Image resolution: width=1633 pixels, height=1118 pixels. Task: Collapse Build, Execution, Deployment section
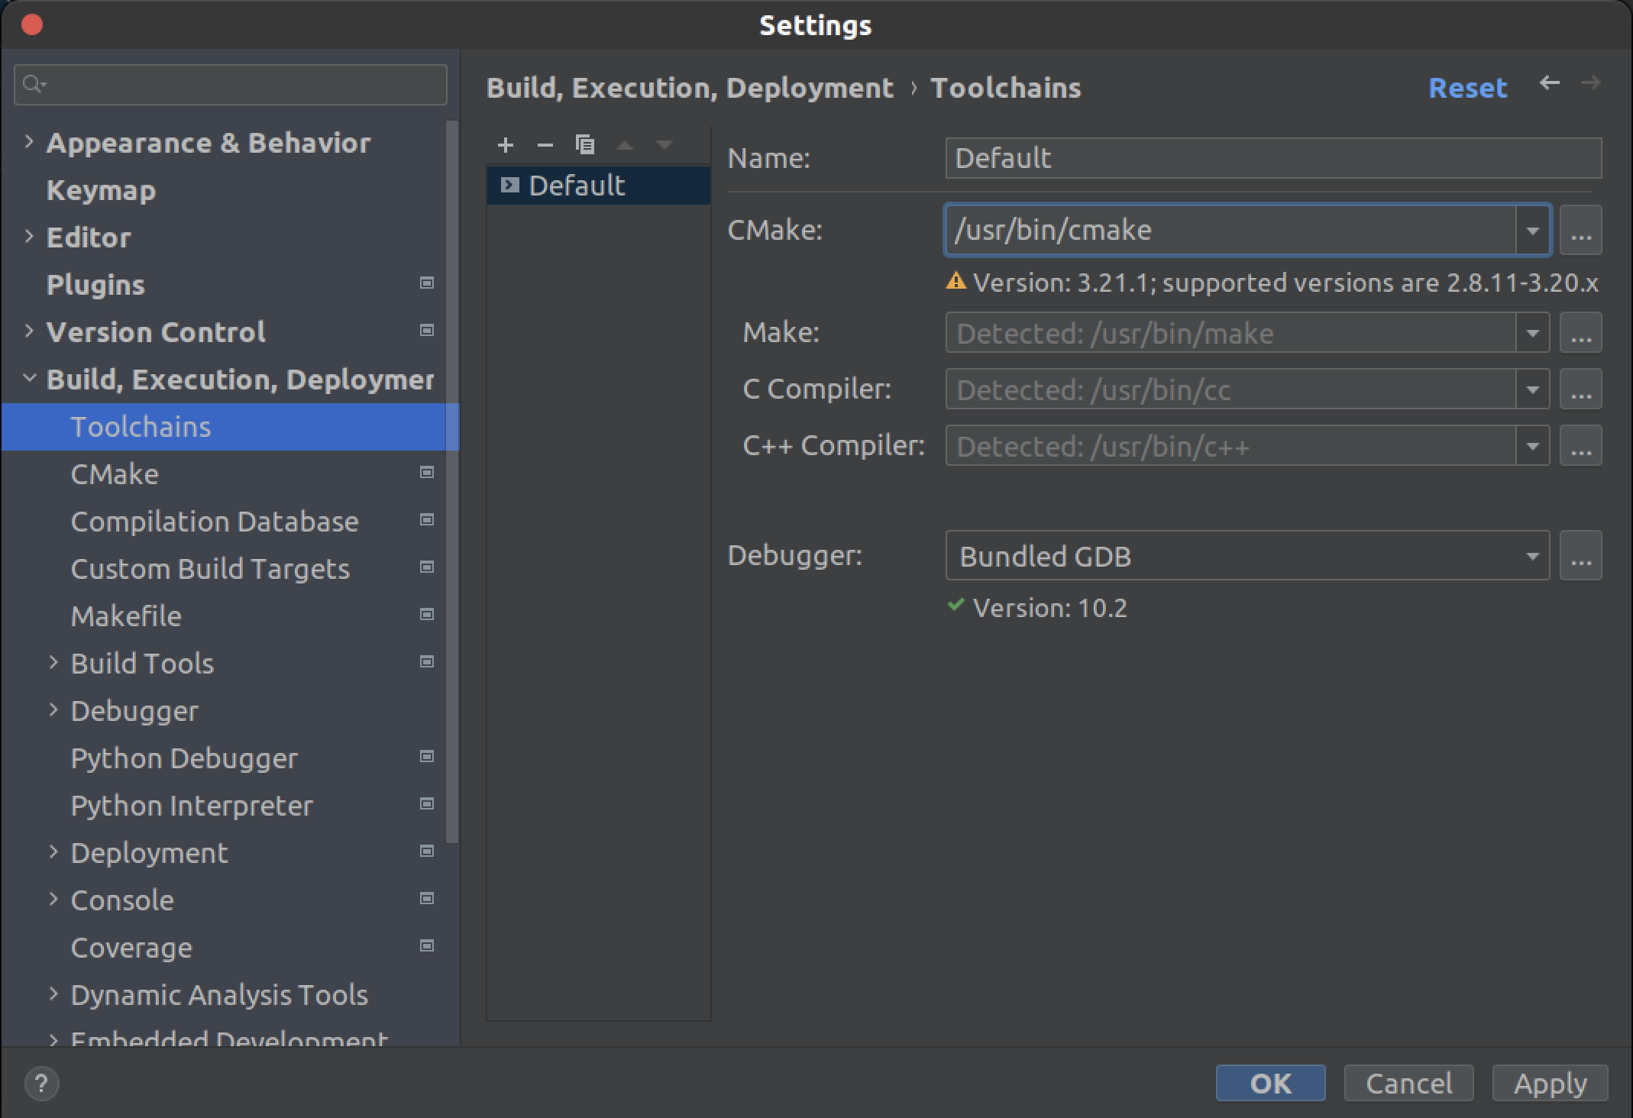coord(29,379)
